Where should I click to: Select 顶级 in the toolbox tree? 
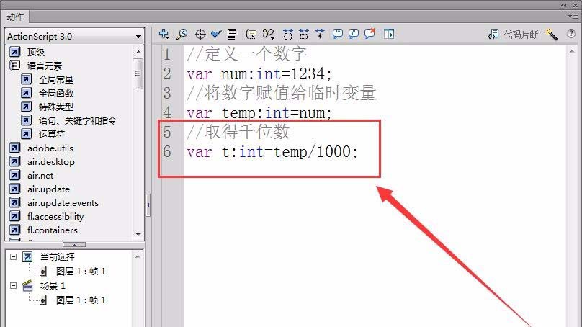pyautogui.click(x=35, y=53)
